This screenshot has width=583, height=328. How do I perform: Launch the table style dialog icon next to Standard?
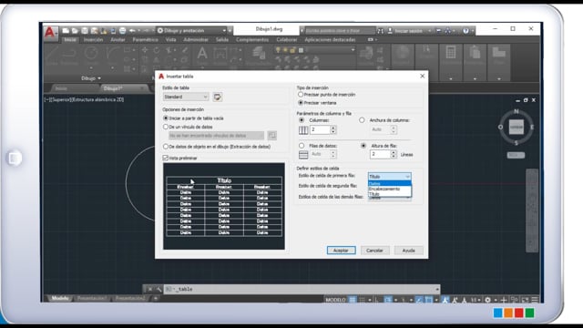click(218, 97)
